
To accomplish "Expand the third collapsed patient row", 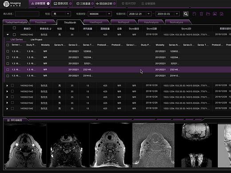I will click(7, 97).
